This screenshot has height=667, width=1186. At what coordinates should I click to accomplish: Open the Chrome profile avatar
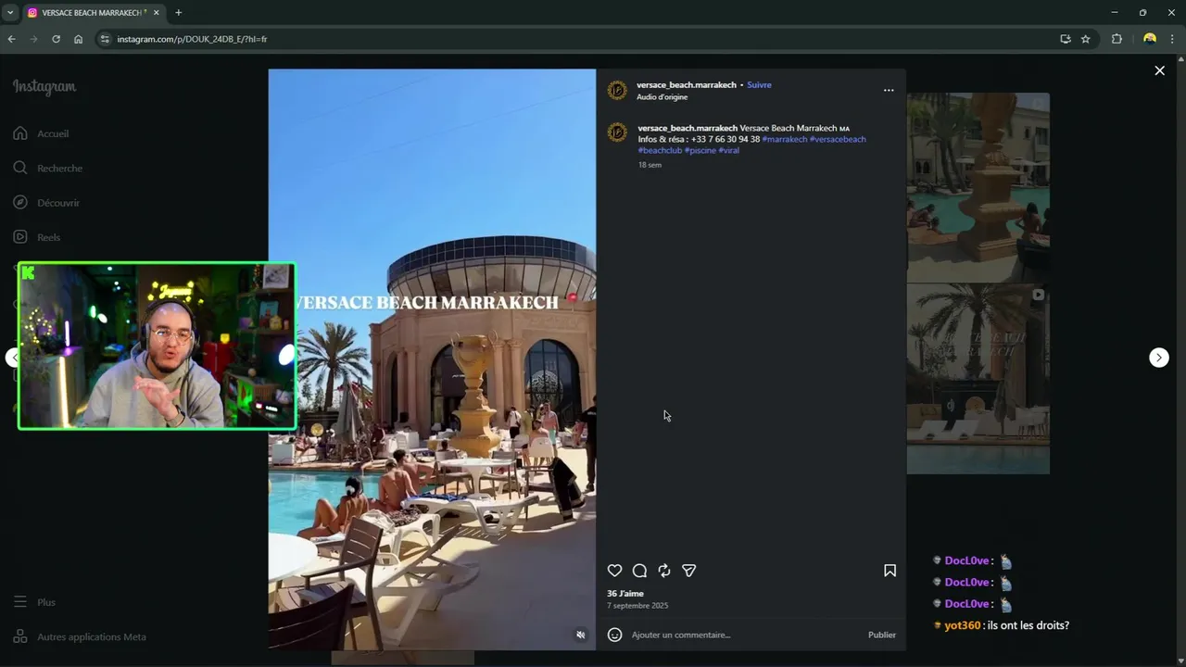point(1150,39)
